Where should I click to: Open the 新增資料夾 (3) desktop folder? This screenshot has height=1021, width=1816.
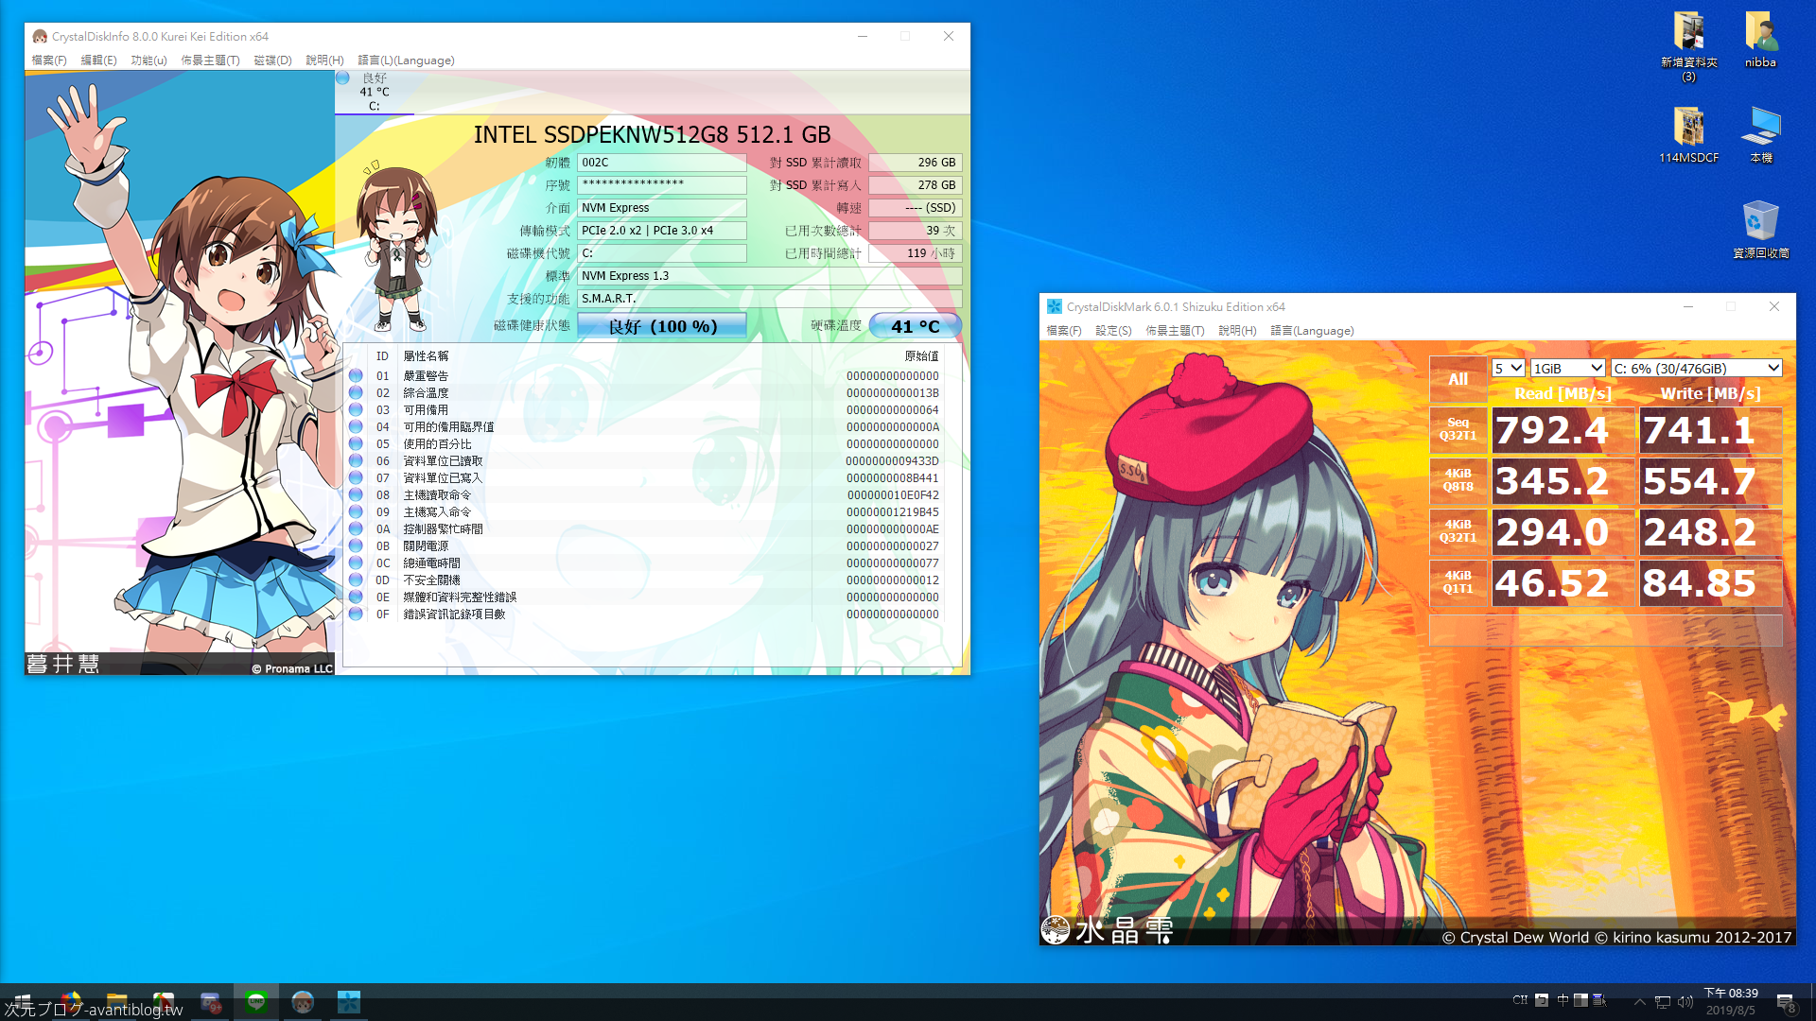[1688, 45]
